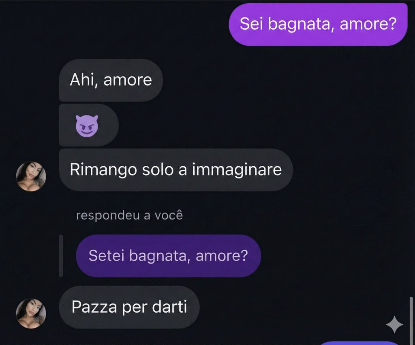The height and width of the screenshot is (345, 415).
Task: Click the word 'Rimango' in received message
Action: click(x=103, y=170)
